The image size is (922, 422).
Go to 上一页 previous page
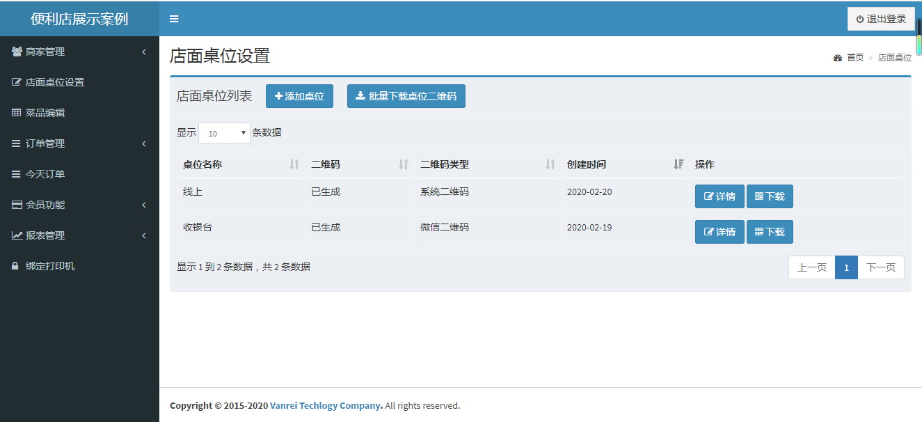click(x=811, y=267)
